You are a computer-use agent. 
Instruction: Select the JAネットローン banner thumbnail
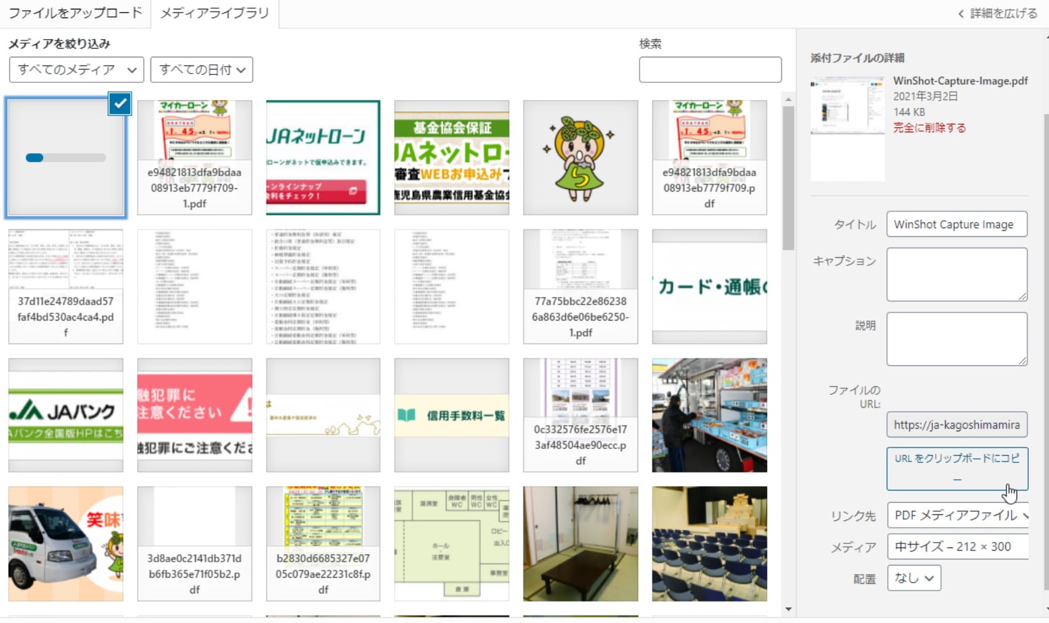coord(323,157)
